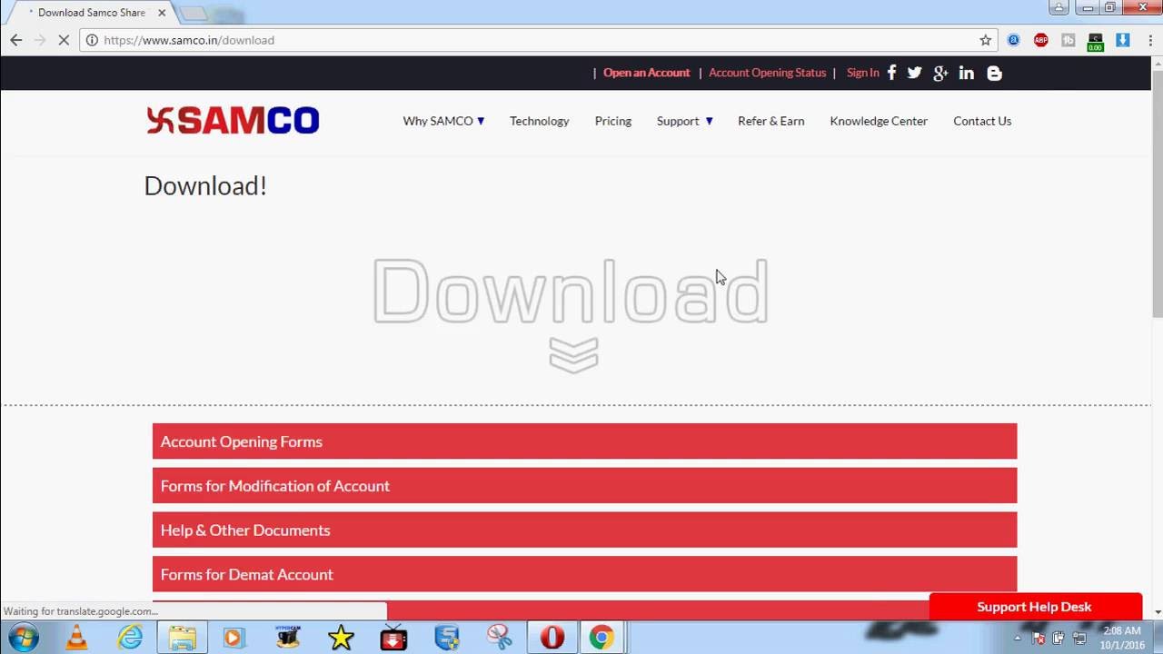Viewport: 1163px width, 654px height.
Task: Open SAMCO's Google Plus icon
Action: pyautogui.click(x=940, y=73)
